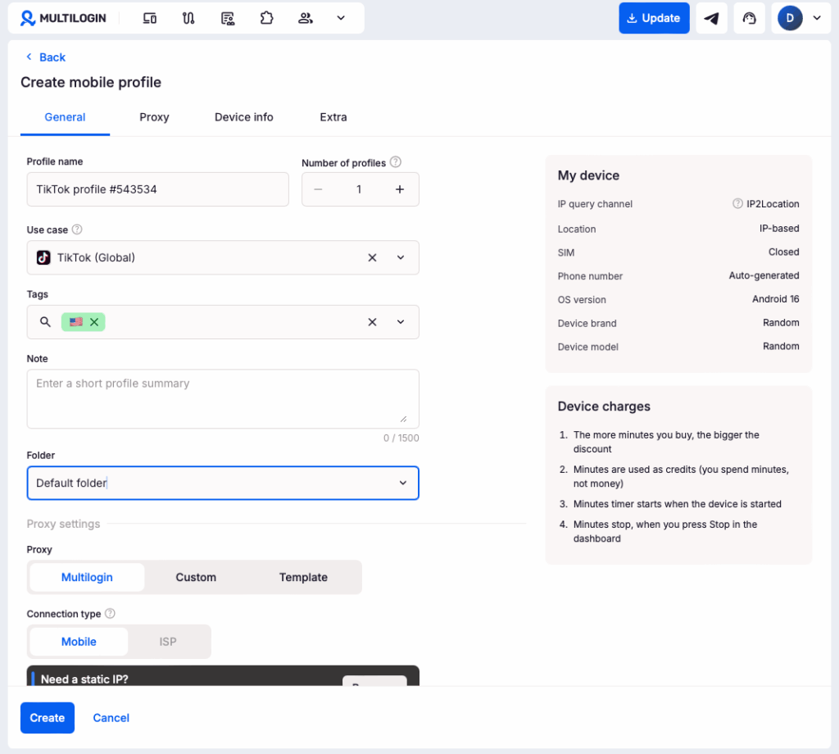Increase the number of profiles
839x754 pixels.
[x=400, y=189]
